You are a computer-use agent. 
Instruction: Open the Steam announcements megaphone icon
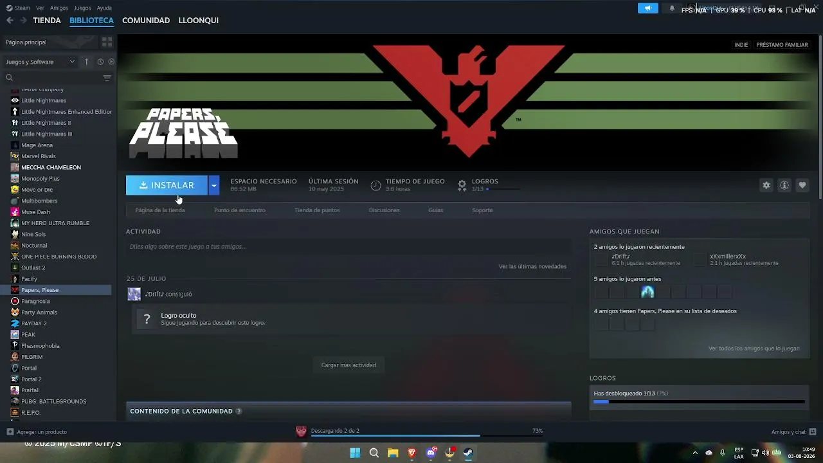[x=648, y=8]
